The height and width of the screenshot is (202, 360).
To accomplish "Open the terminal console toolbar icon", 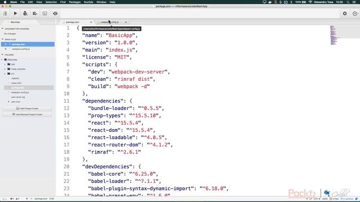I will point(45,13).
